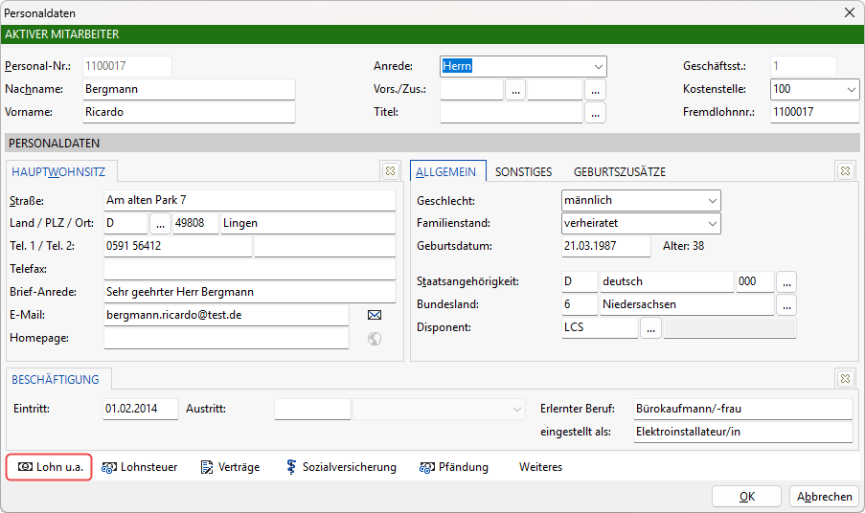Click the Staatsangehörigkeit lookup button

(x=786, y=282)
